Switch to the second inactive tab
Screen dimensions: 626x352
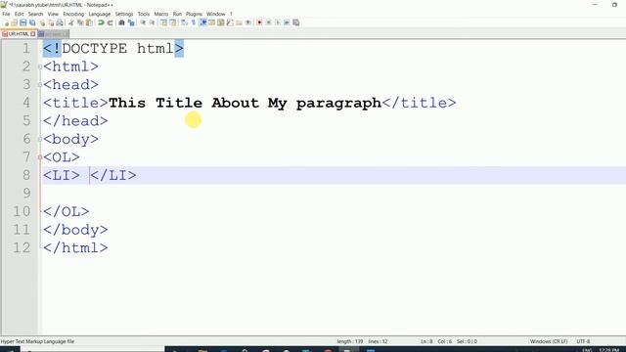coord(53,34)
